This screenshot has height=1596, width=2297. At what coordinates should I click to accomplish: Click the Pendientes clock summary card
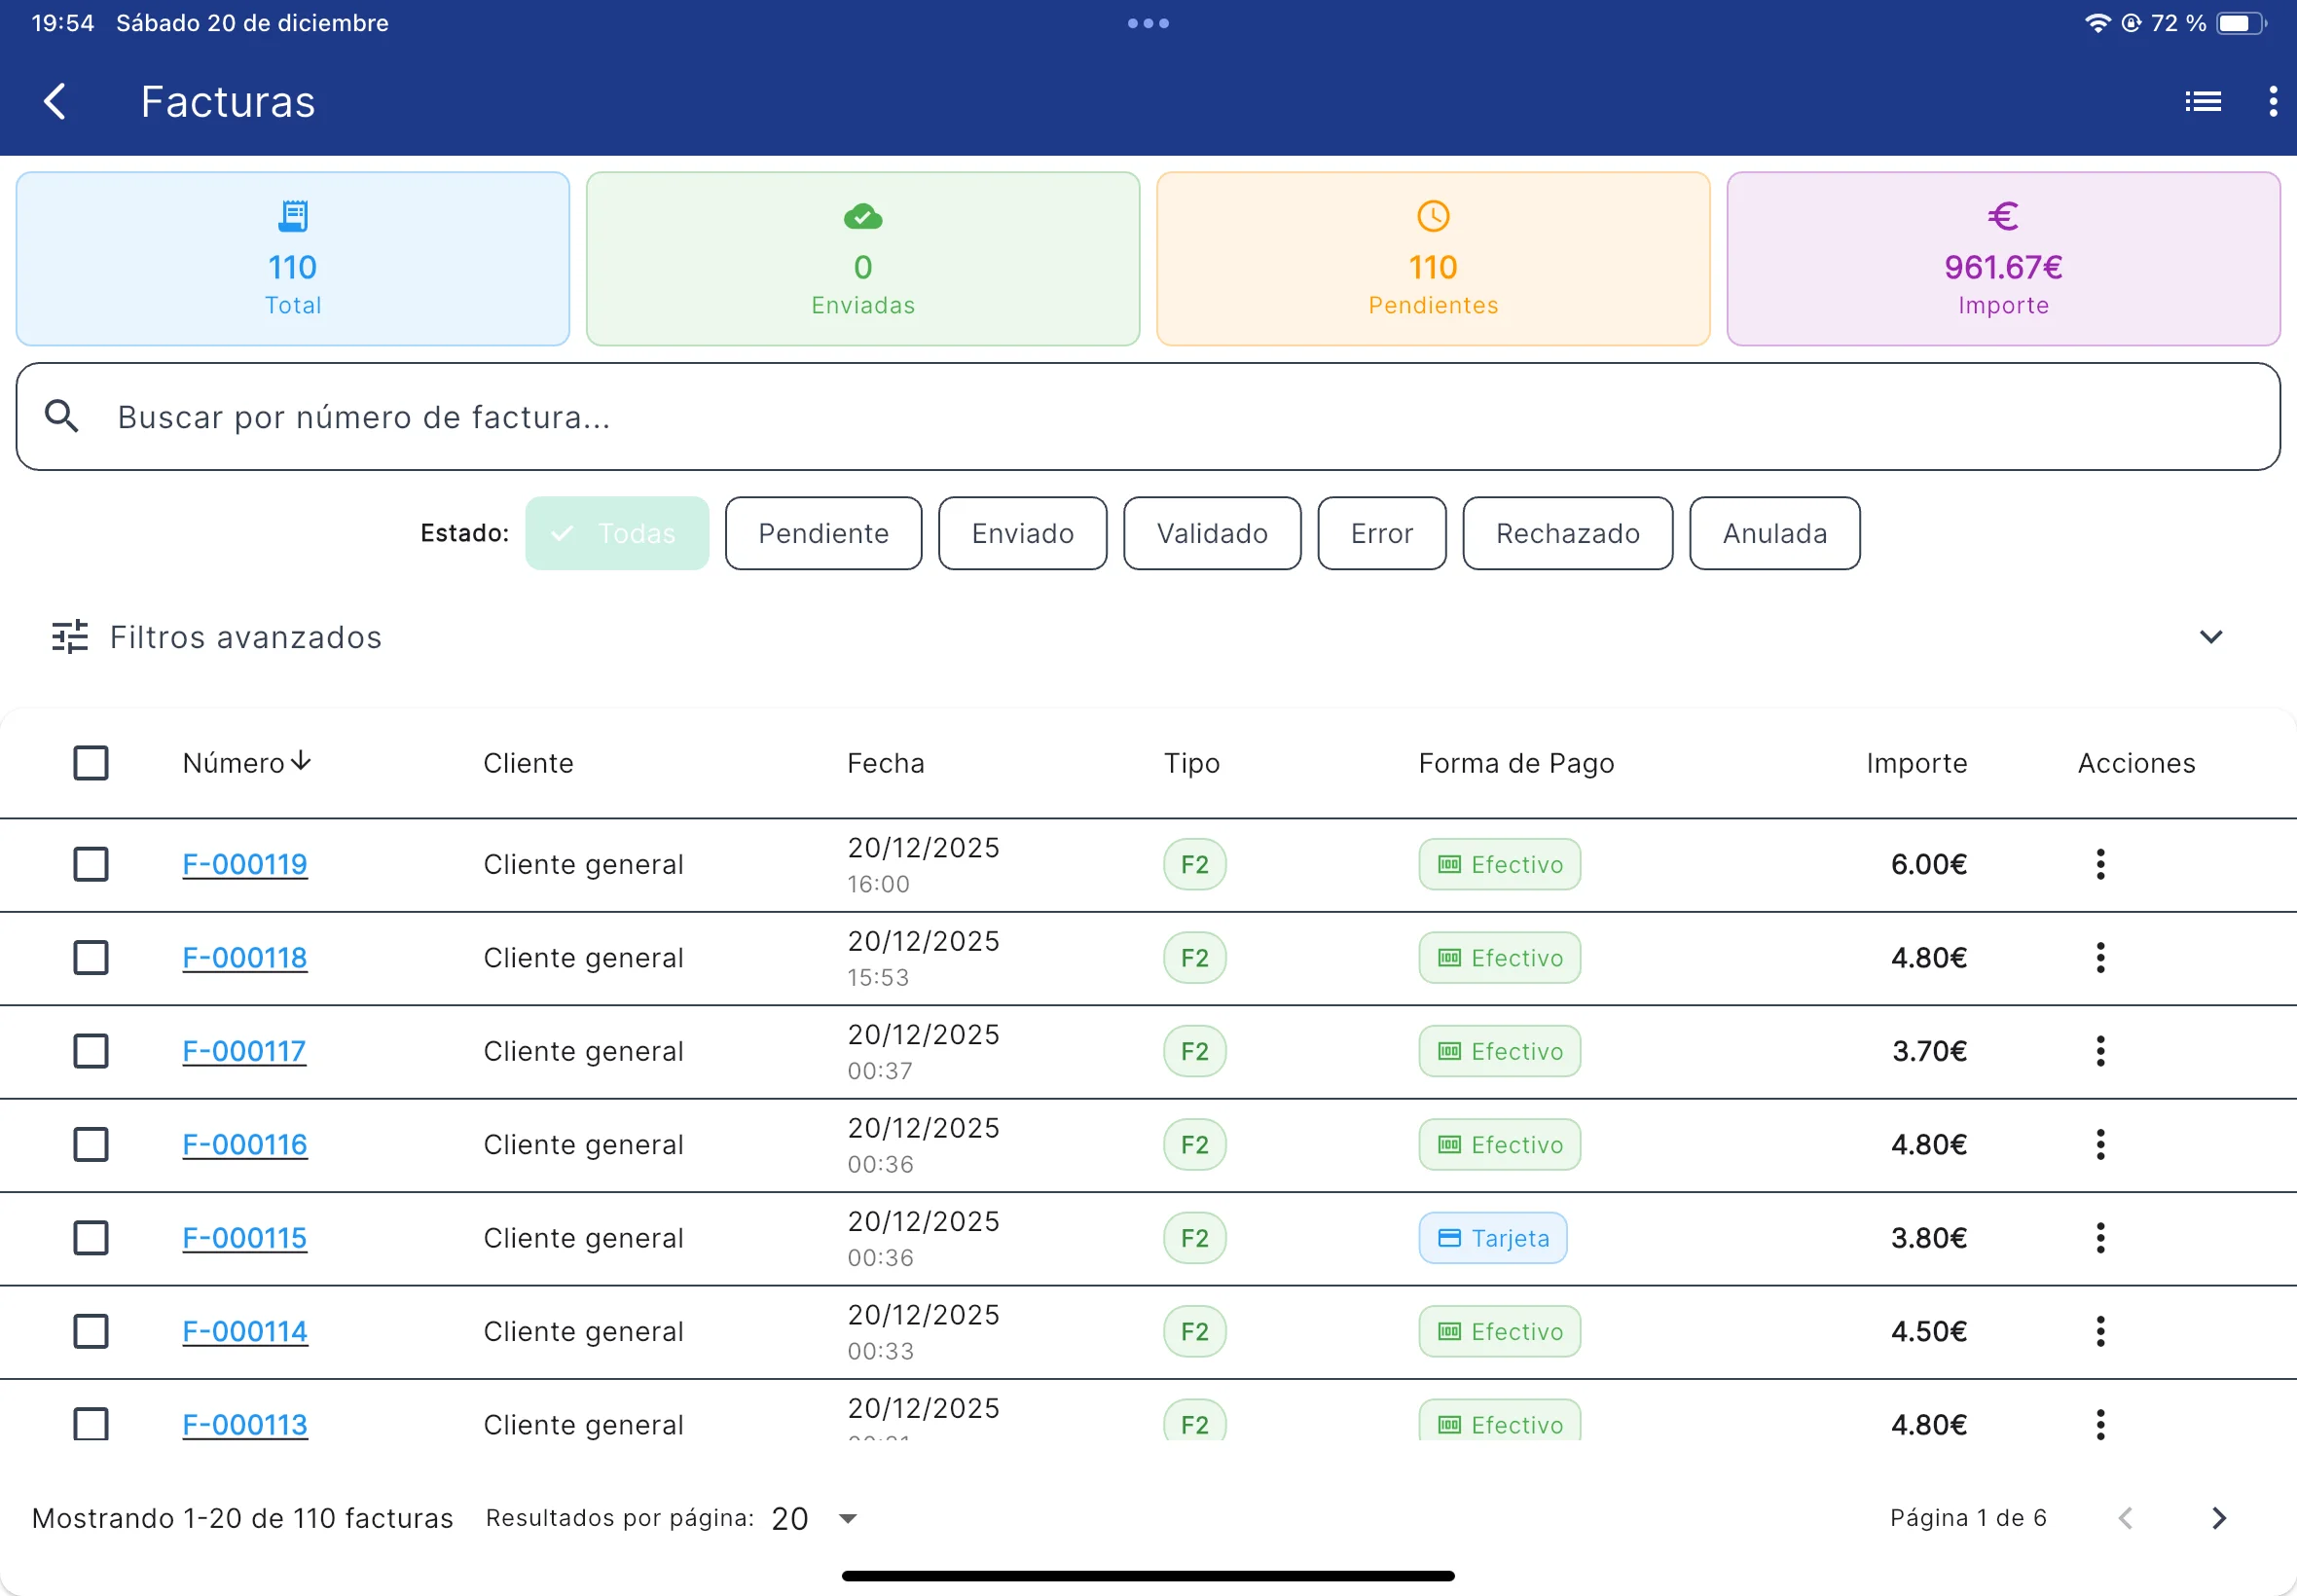[x=1432, y=259]
